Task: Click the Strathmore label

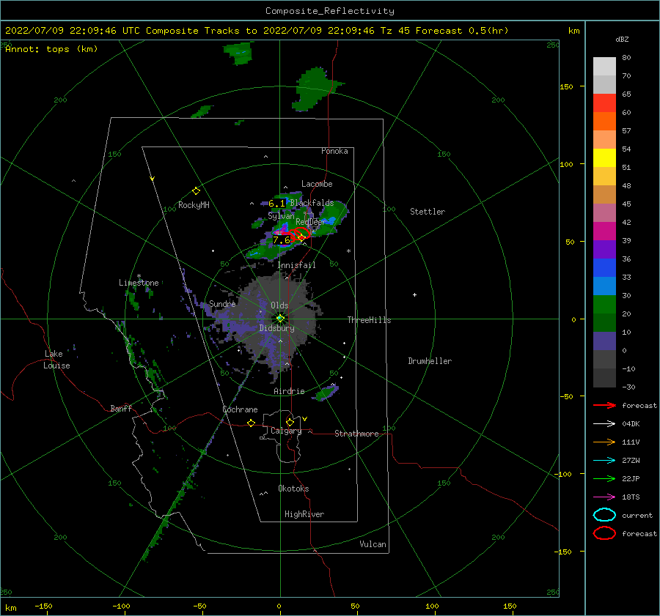Action: 356,434
